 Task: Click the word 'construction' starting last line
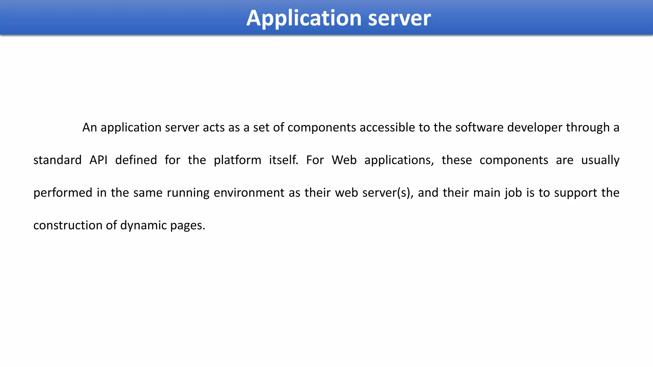[68, 225]
